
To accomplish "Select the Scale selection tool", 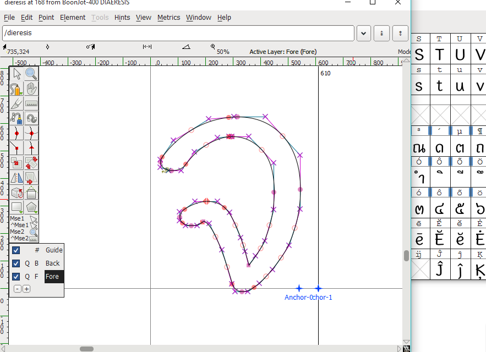I will (17, 163).
